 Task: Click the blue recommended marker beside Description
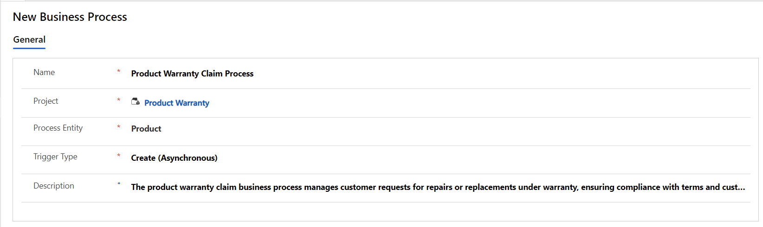point(119,184)
